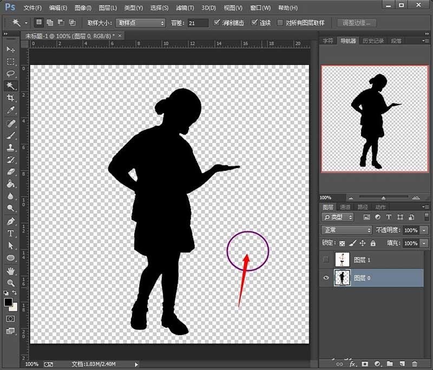Select the Lasso tool

click(x=10, y=74)
